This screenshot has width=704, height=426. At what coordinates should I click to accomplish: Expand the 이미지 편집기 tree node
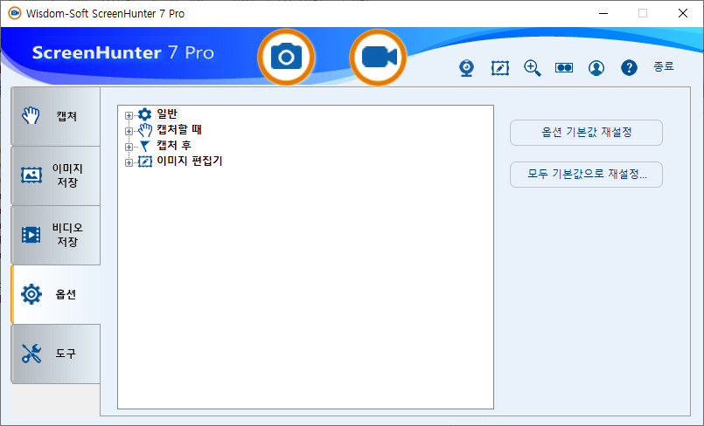[129, 162]
